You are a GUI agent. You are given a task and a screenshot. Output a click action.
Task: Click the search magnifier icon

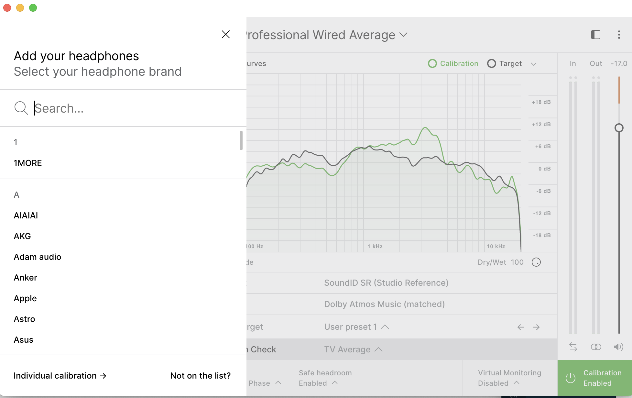click(x=21, y=108)
